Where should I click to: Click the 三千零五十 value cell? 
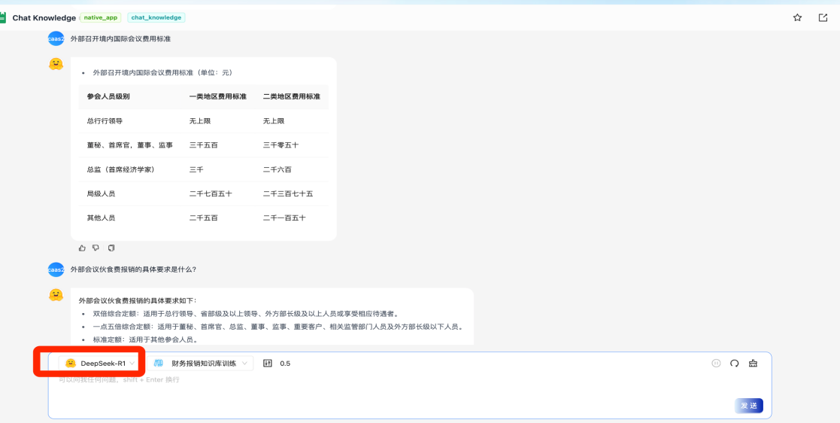coord(281,145)
